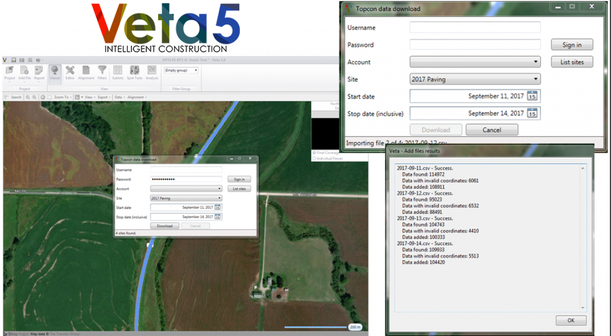Expand Account dropdown in small Topcon dialog
The width and height of the screenshot is (611, 336).
(186, 189)
